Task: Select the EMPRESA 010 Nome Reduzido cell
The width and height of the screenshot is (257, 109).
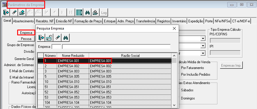Action: click(x=73, y=82)
